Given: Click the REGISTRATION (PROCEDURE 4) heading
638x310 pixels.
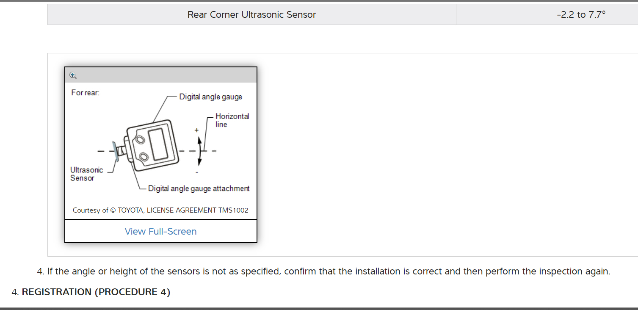Looking at the screenshot, I should 96,292.
